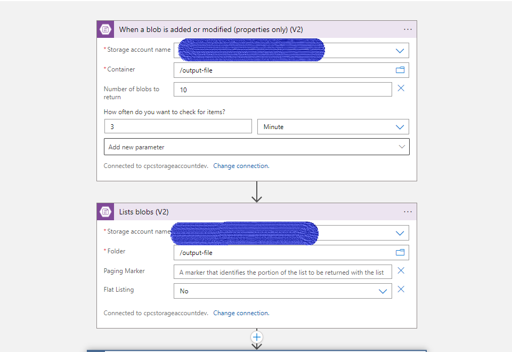Click the Container /output-file field

pos(291,70)
